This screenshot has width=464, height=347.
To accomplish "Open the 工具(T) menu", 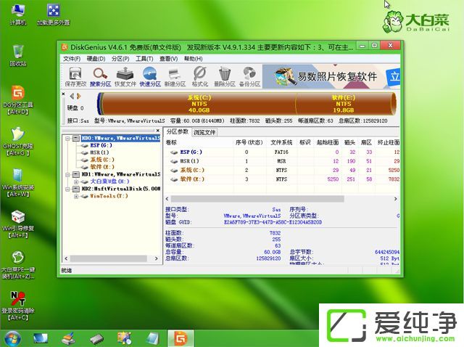I will click(x=145, y=58).
